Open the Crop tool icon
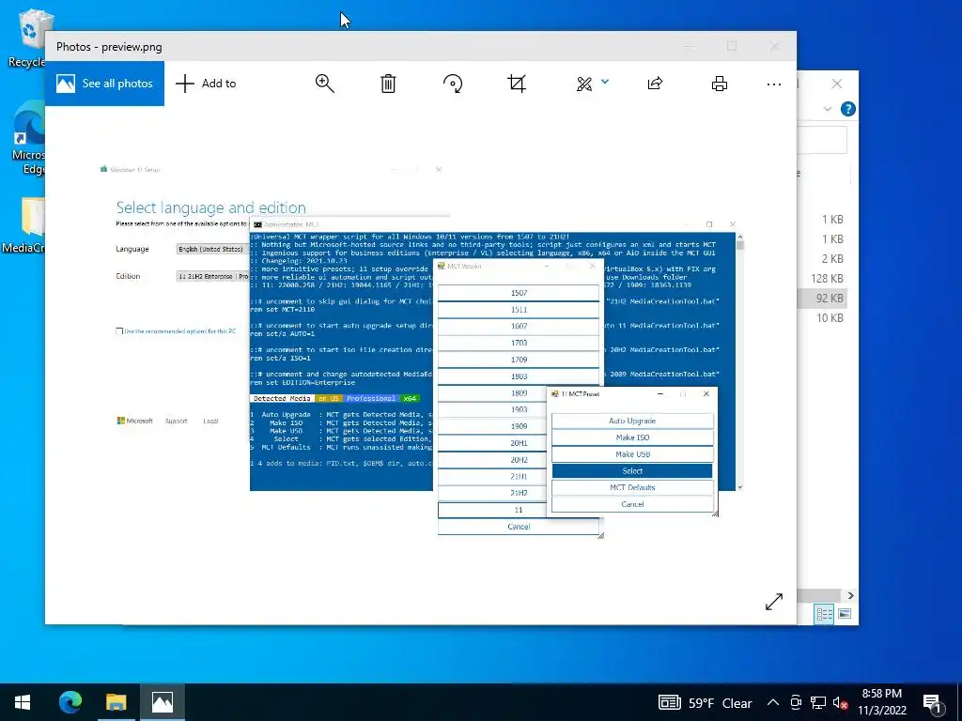The image size is (962, 721). tap(517, 84)
